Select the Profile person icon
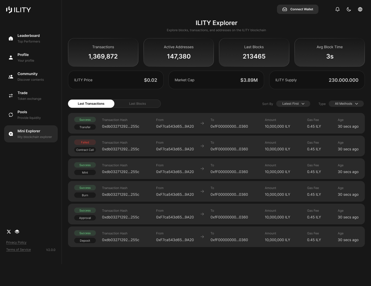 pyautogui.click(x=11, y=57)
